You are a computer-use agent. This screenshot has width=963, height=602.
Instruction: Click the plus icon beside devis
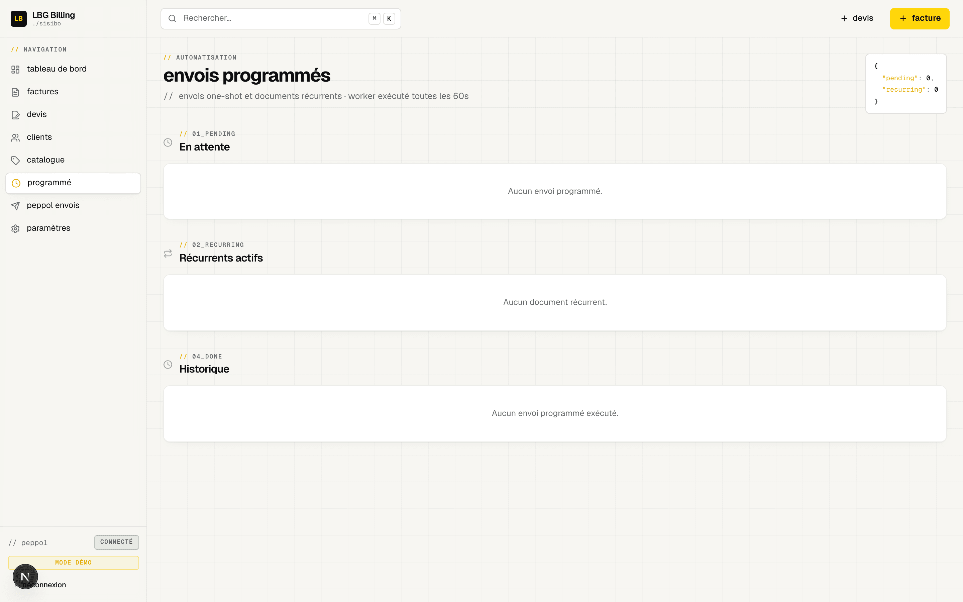point(844,18)
